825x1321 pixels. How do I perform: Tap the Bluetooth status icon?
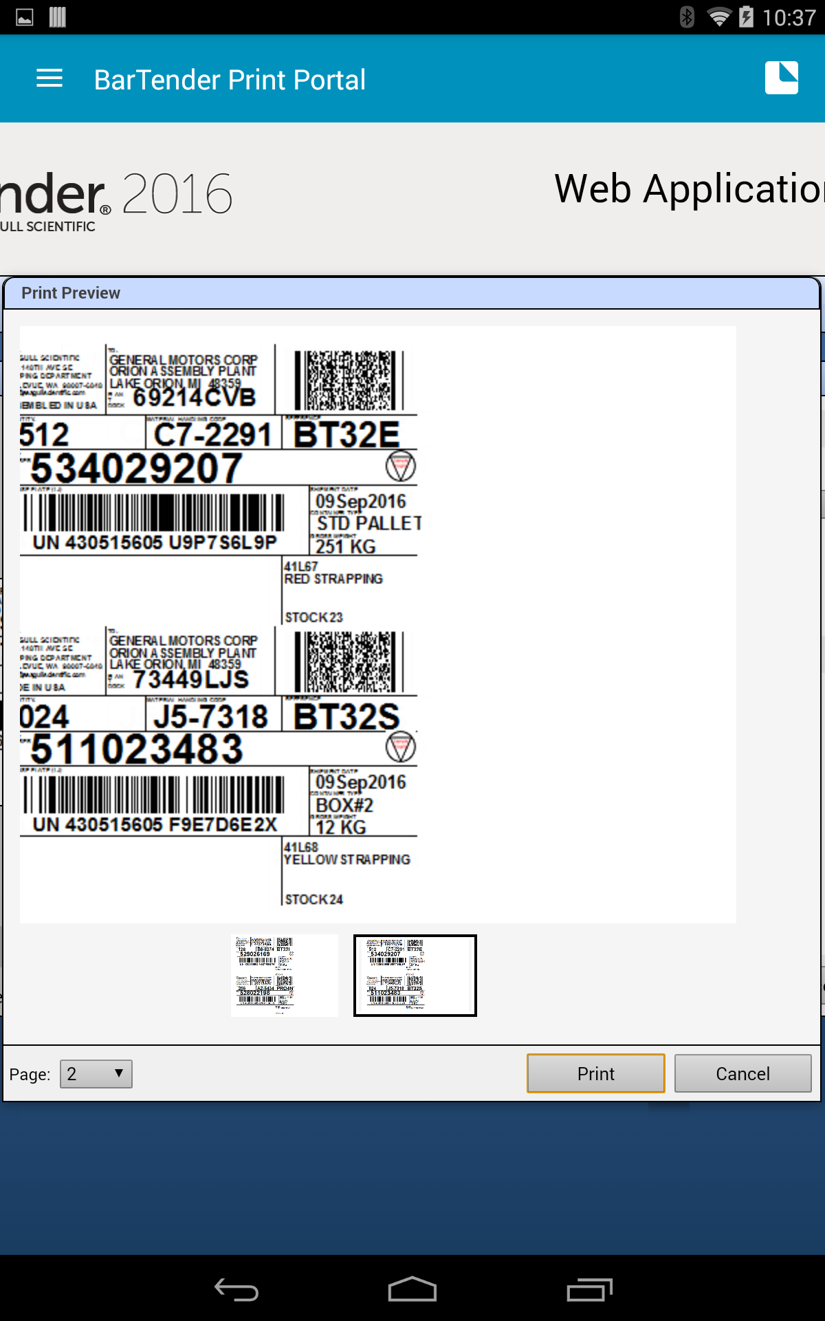pos(687,17)
